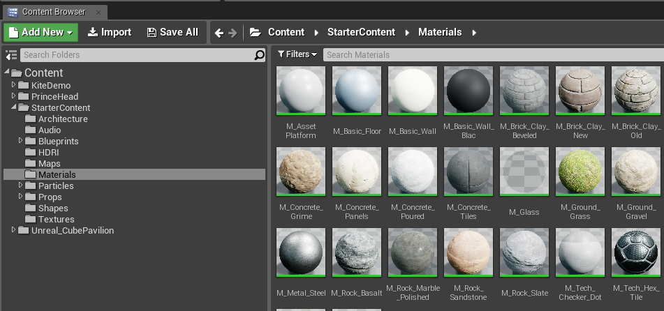Expand the PrinceHead folder
The image size is (664, 311).
click(x=13, y=96)
